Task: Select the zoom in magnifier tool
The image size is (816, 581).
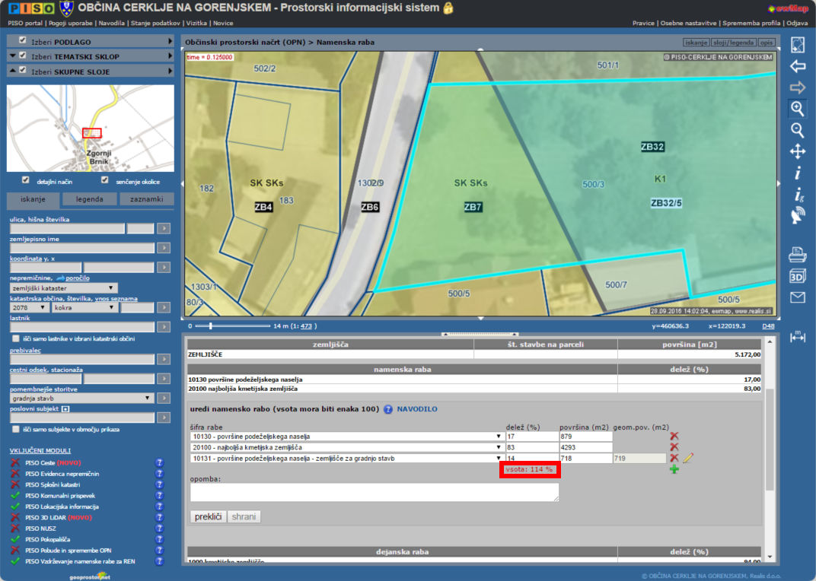Action: click(x=797, y=109)
